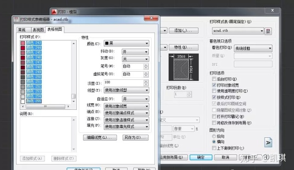Click the plot style editor title bar icon
The image size is (294, 170).
[x=16, y=19]
